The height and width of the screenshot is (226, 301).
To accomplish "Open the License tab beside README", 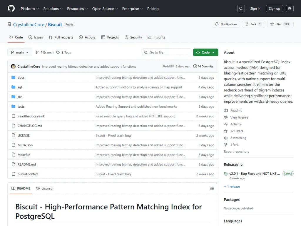I will click(x=44, y=188).
